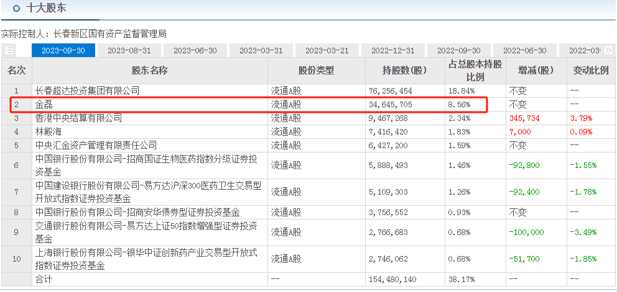Click share count 3,756,552

388,213
